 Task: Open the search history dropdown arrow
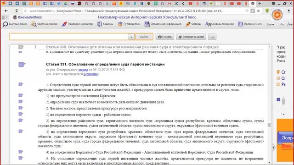[x=131, y=37]
